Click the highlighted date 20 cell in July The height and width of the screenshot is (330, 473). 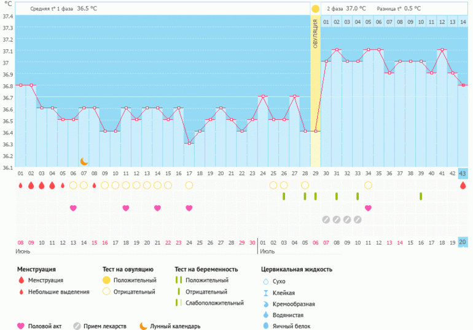463,243
